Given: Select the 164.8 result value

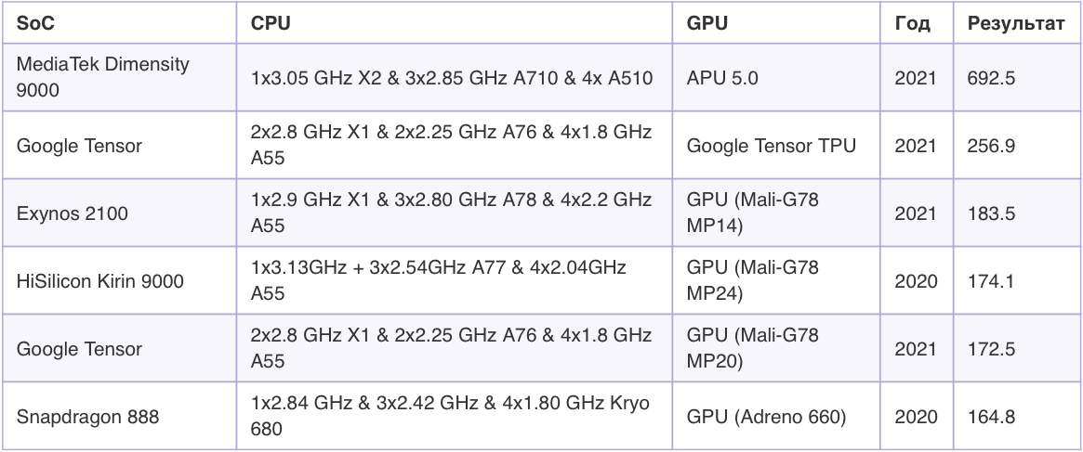Looking at the screenshot, I should point(991,417).
